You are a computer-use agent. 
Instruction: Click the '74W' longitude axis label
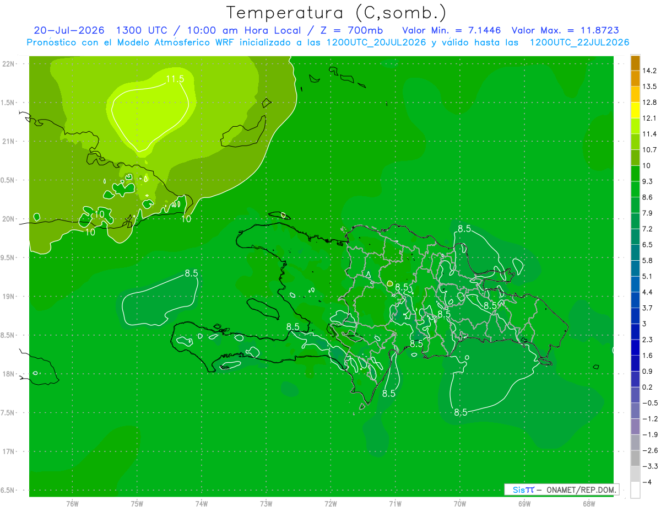click(202, 503)
